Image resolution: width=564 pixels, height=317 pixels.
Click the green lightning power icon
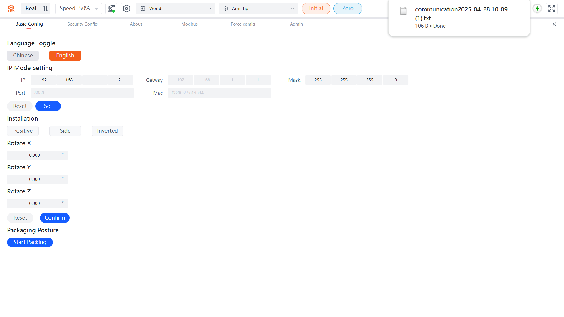point(537,9)
